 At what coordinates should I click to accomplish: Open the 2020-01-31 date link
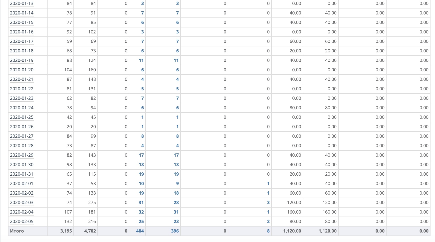click(22, 174)
